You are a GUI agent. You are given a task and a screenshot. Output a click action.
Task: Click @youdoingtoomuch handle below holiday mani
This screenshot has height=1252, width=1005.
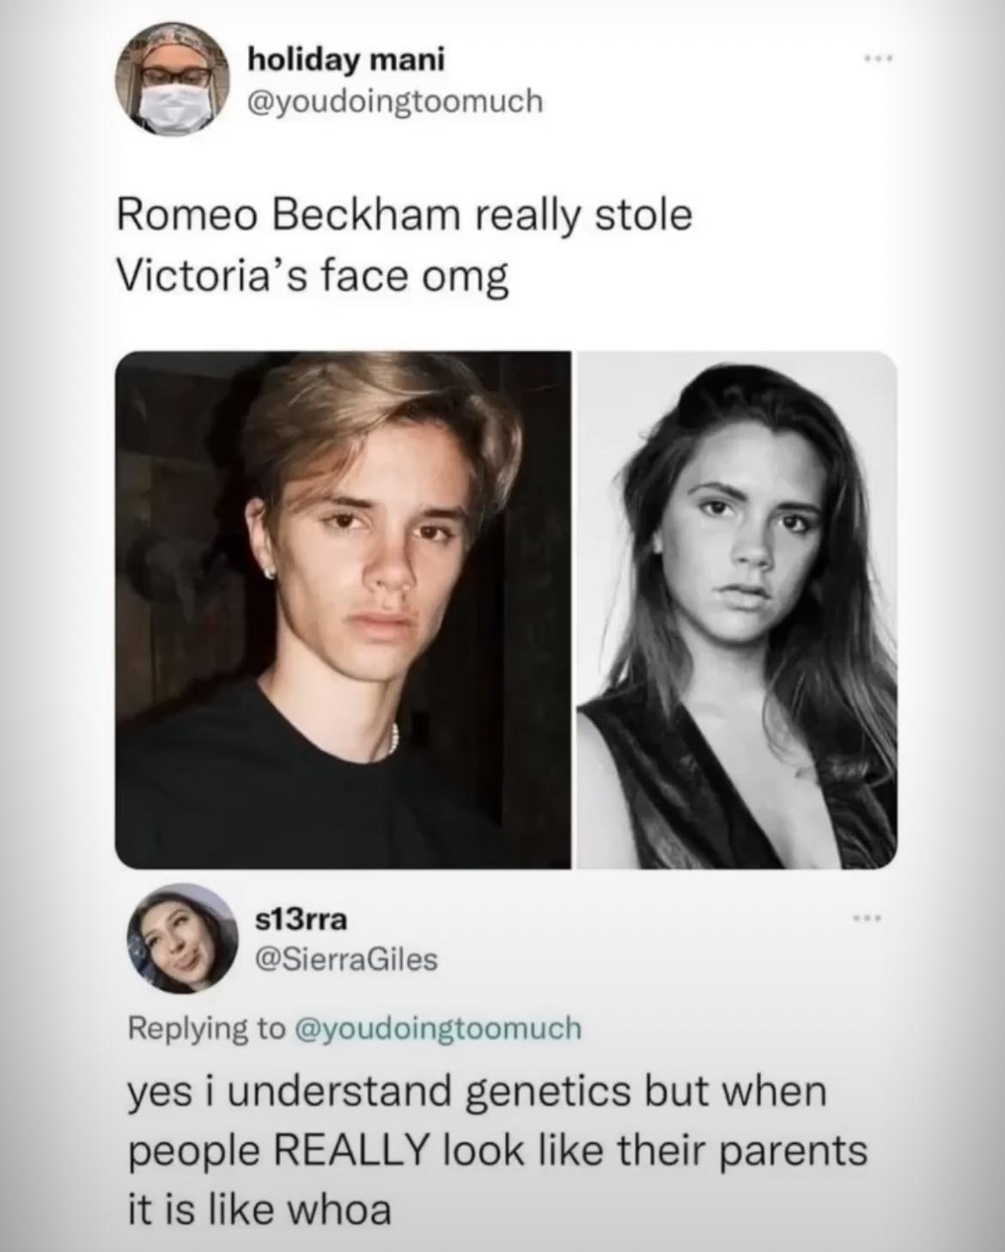tap(395, 101)
